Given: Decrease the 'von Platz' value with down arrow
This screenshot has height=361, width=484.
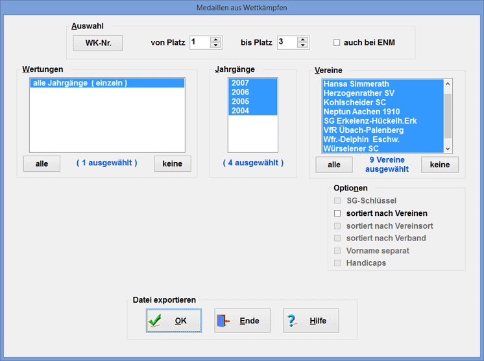Looking at the screenshot, I should (215, 45).
